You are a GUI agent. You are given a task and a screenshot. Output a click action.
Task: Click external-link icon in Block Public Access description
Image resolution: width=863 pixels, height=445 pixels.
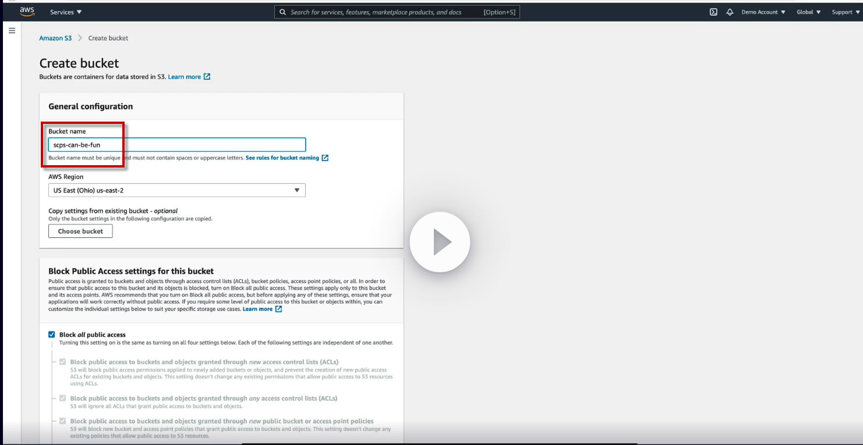pos(278,309)
